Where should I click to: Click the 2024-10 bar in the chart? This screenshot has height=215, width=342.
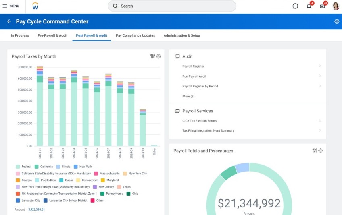coord(143,128)
